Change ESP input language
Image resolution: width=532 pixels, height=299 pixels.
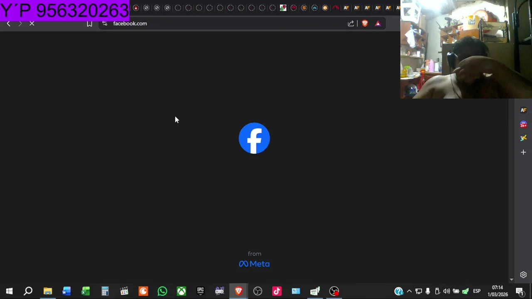(477, 291)
